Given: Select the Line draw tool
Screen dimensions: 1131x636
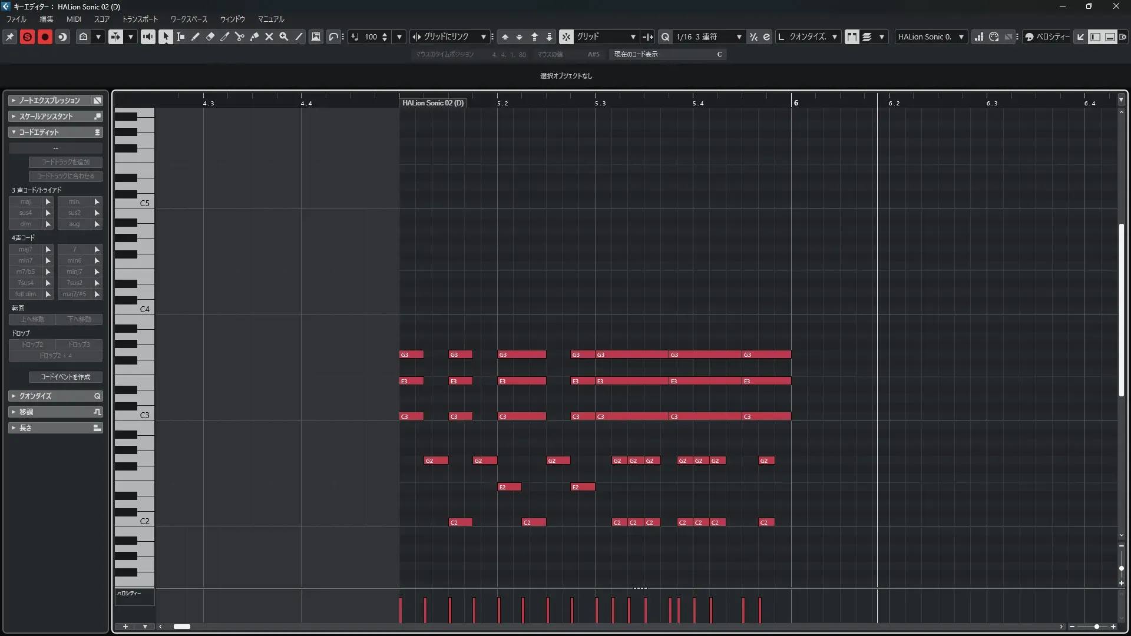Looking at the screenshot, I should (x=299, y=37).
